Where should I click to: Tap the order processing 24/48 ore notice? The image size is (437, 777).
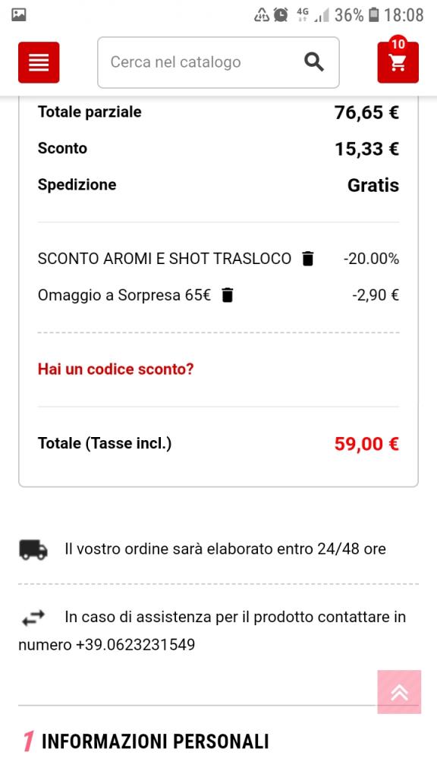[225, 549]
